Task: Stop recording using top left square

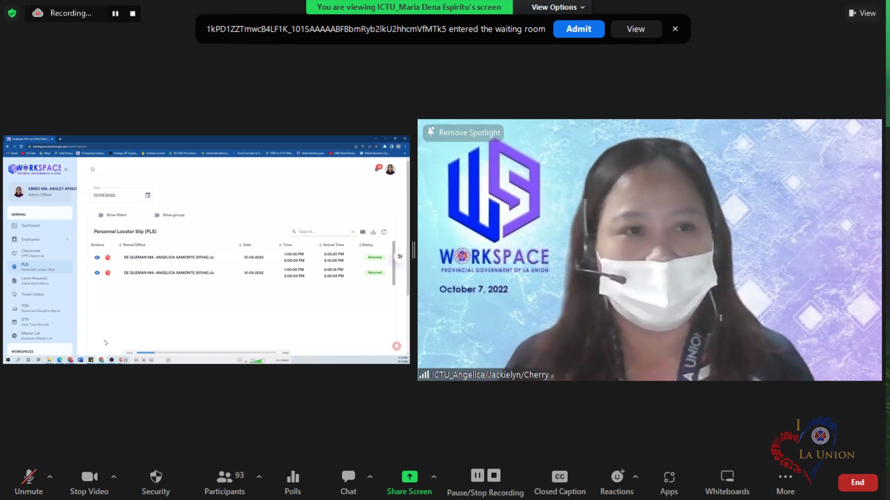Action: click(133, 13)
